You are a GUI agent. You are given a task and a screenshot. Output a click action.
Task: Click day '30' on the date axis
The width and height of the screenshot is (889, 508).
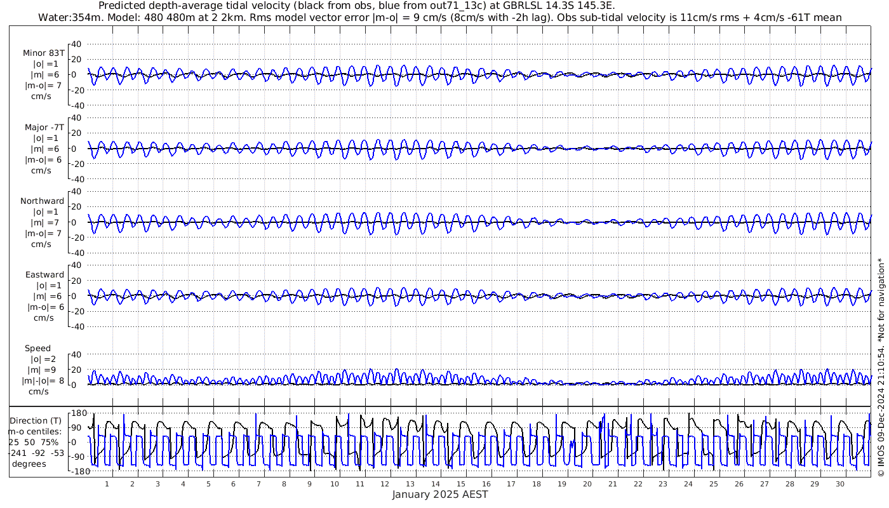click(840, 484)
